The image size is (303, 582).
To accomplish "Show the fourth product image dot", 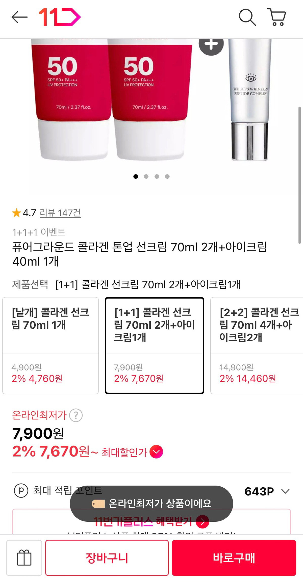I will (167, 176).
